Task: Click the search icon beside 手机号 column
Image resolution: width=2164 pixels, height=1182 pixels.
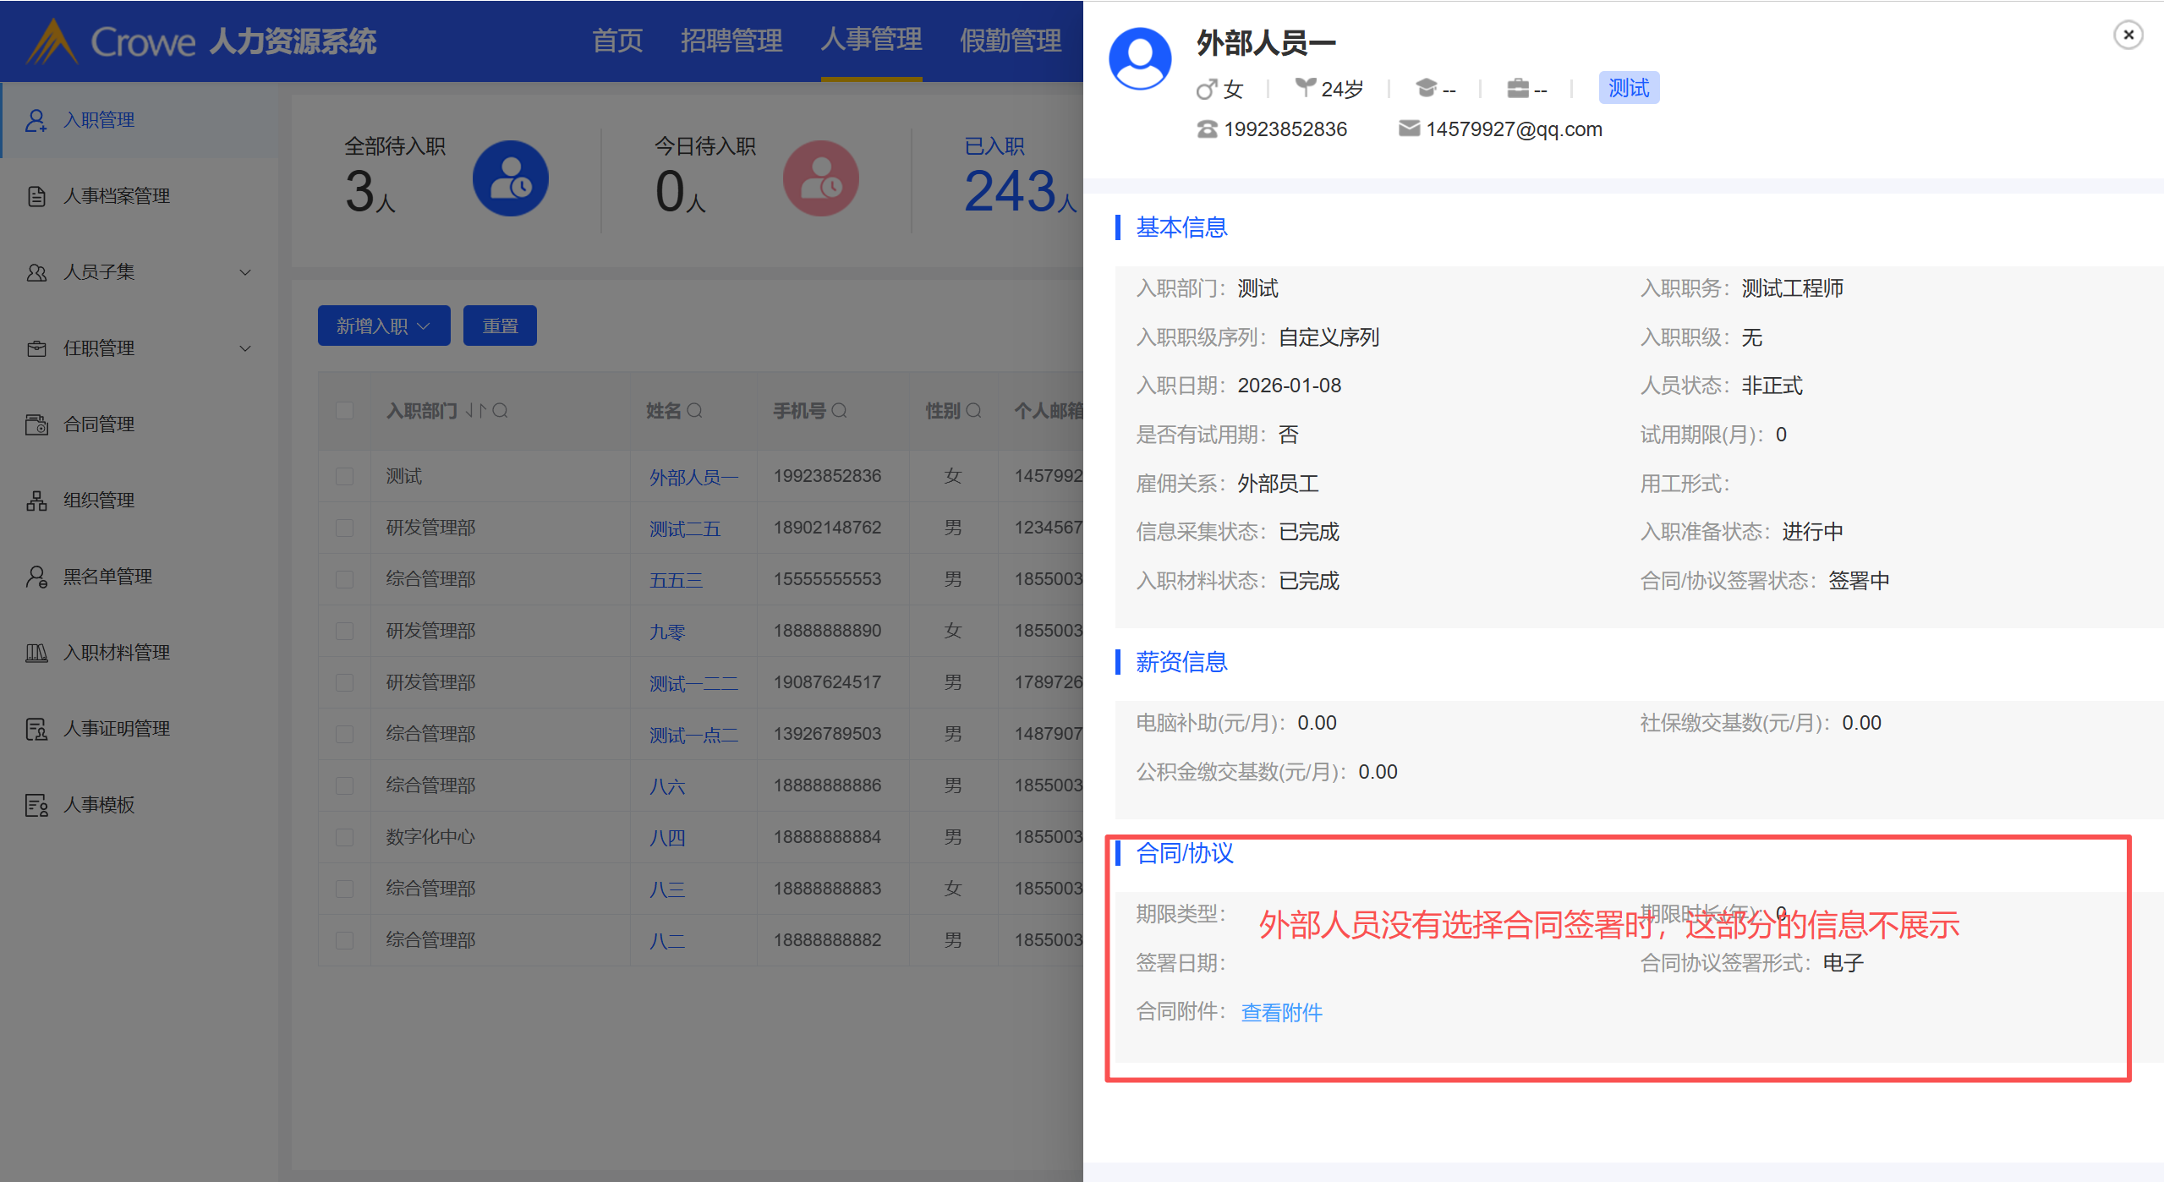Action: click(x=839, y=411)
